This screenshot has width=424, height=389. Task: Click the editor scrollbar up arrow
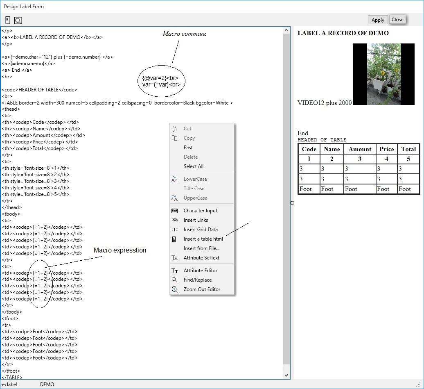pyautogui.click(x=286, y=30)
